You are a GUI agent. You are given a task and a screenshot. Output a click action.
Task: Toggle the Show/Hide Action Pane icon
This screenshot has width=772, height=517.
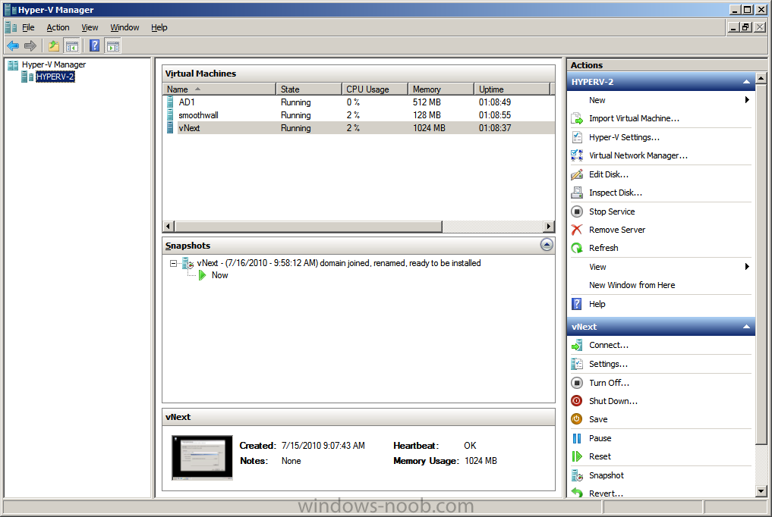[x=113, y=46]
